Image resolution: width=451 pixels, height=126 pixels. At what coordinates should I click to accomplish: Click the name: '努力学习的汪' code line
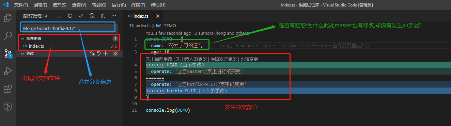177,45
